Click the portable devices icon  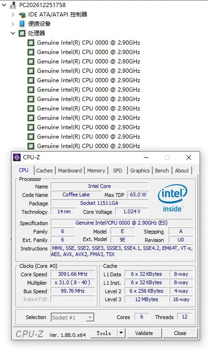[22, 23]
